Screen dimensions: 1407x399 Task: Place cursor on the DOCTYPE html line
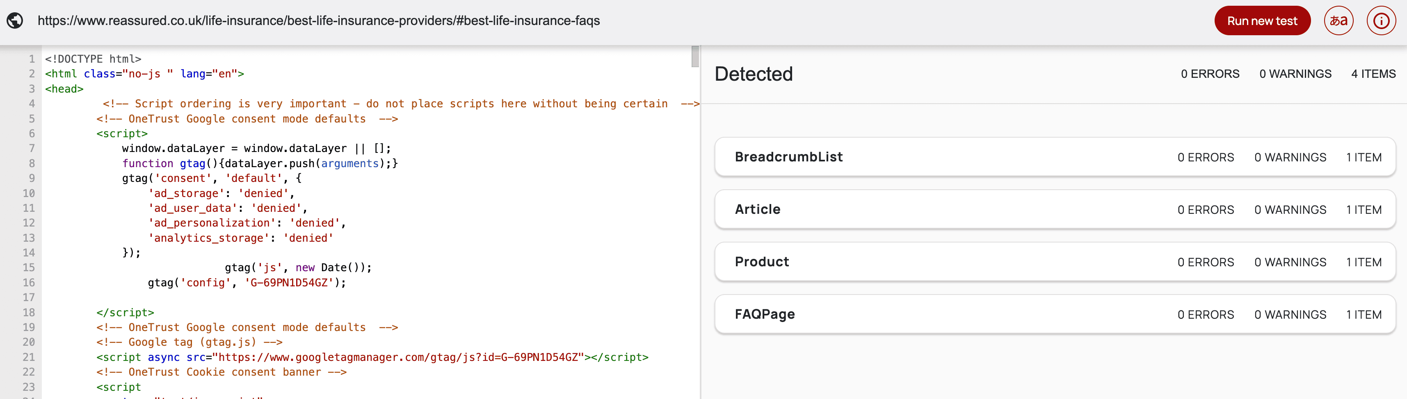click(x=93, y=59)
